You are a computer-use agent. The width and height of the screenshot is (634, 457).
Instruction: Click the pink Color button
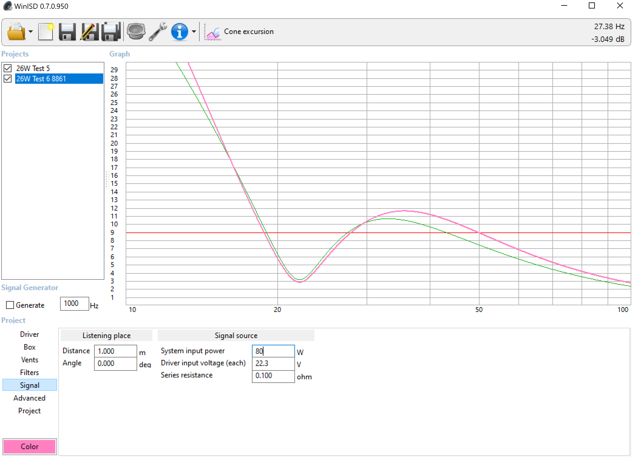pos(29,446)
